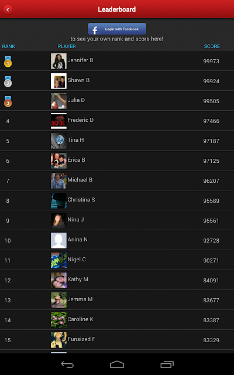
Task: Tap the Android back navigation icon
Action: (x=67, y=364)
